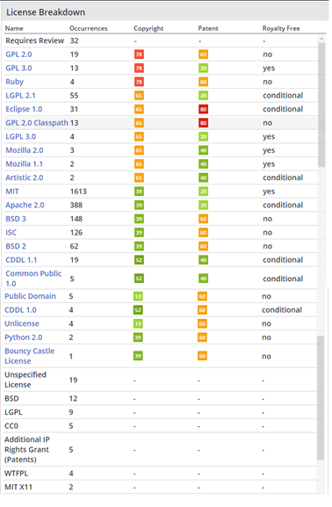This screenshot has width=332, height=507.
Task: Click the green 20 patent badge for GPL 3.0
Action: tap(204, 69)
